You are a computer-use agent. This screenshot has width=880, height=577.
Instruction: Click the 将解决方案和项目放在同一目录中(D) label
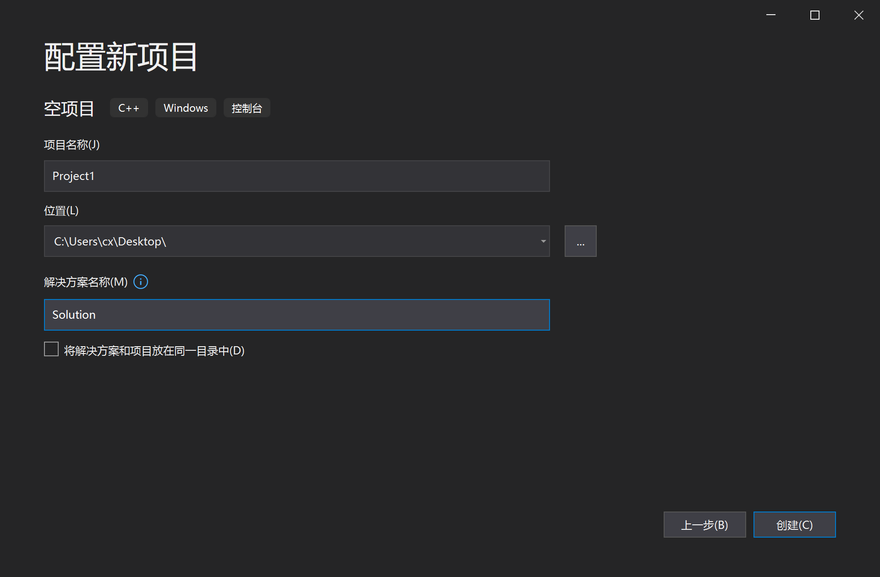pyautogui.click(x=154, y=350)
